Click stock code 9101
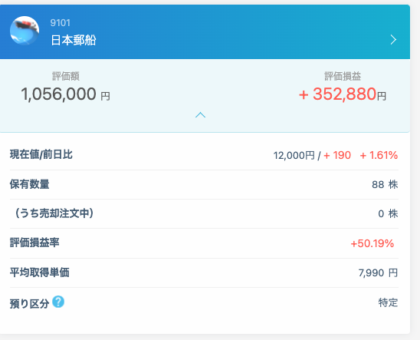This screenshot has height=340, width=420. (61, 23)
